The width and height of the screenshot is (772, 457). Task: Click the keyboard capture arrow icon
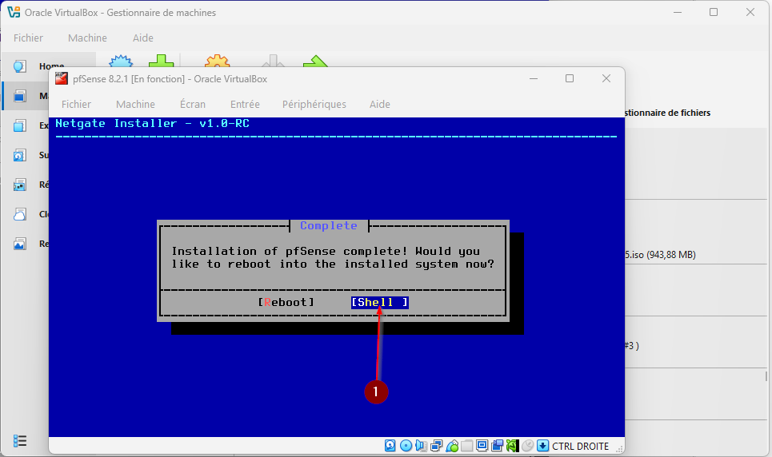coord(542,446)
